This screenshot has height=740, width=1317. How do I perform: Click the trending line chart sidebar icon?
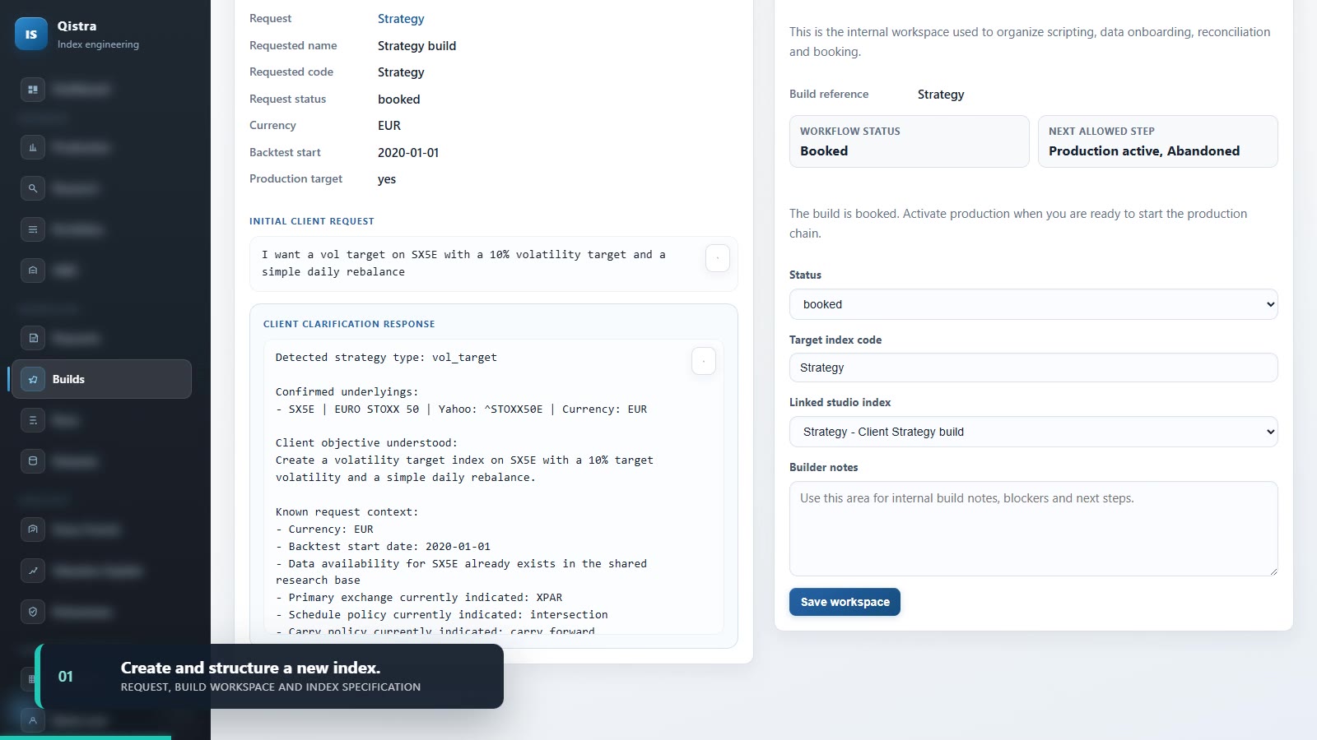tap(33, 571)
